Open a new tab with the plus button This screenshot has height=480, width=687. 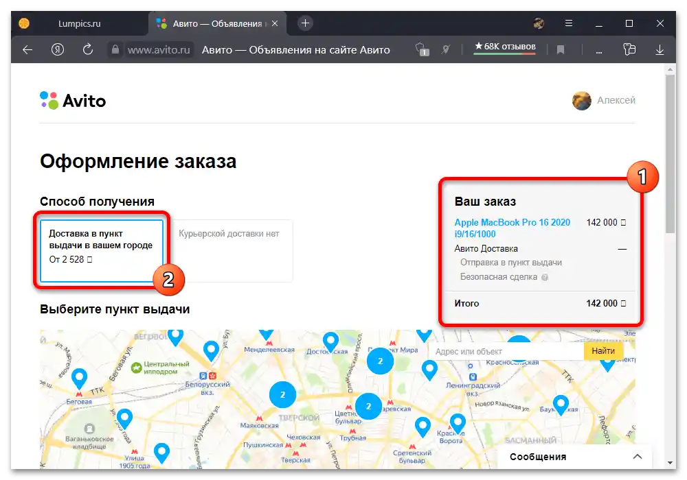click(x=306, y=23)
